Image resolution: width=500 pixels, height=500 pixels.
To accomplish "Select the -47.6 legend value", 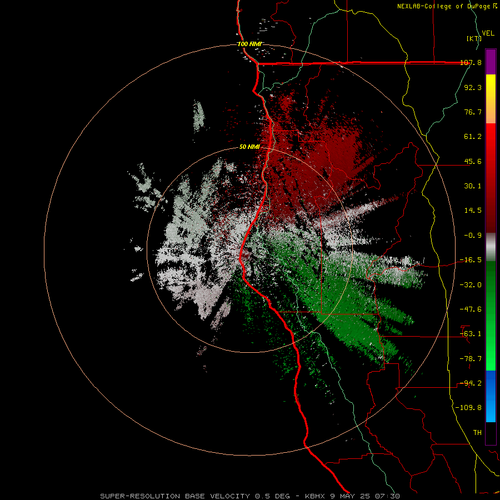I will pyautogui.click(x=471, y=309).
